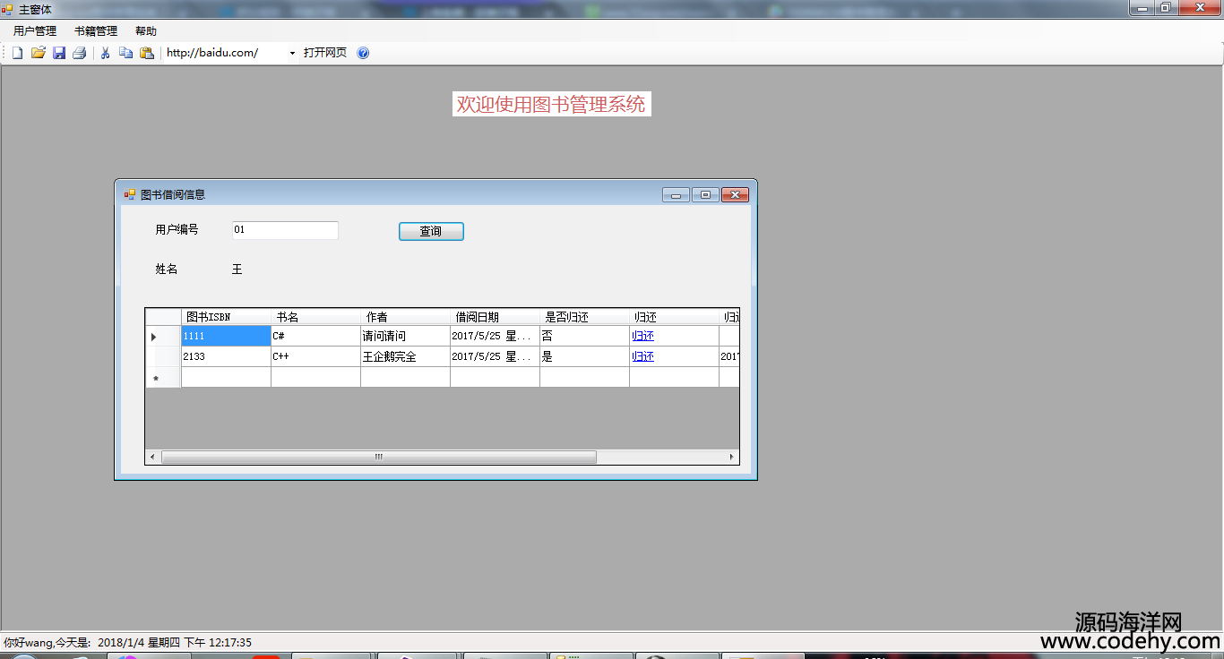Click the Paste clipboard icon

point(147,53)
